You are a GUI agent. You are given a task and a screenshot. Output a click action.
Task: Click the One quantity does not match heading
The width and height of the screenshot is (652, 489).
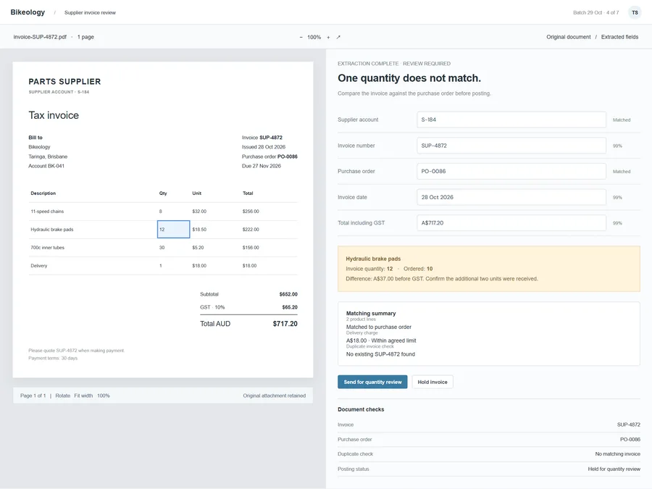pyautogui.click(x=409, y=78)
